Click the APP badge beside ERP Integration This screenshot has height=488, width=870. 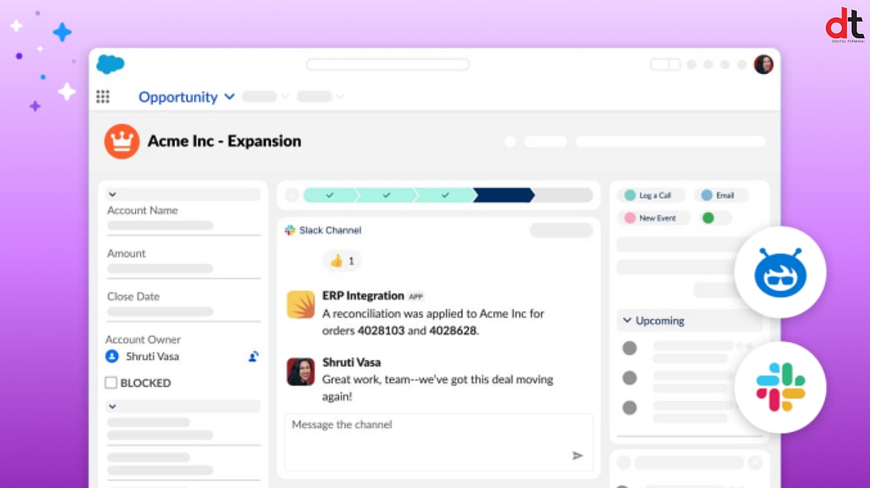point(416,297)
